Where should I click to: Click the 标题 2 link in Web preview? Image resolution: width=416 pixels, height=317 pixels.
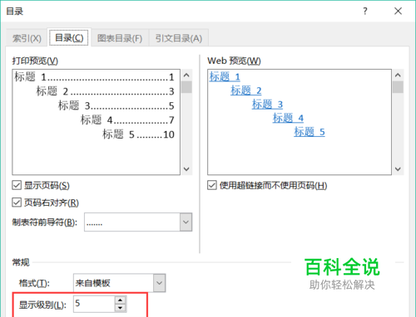click(246, 90)
